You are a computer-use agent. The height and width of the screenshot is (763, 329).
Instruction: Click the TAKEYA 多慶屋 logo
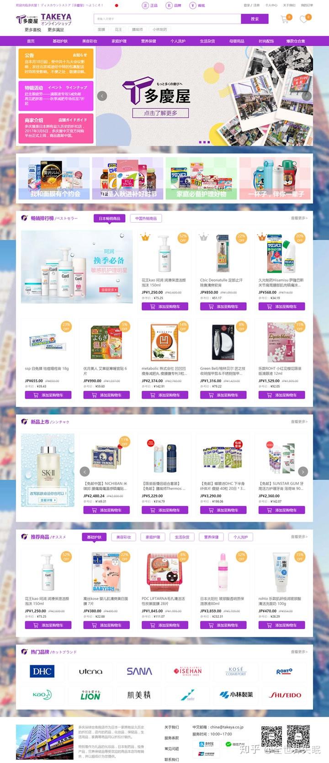44,20
